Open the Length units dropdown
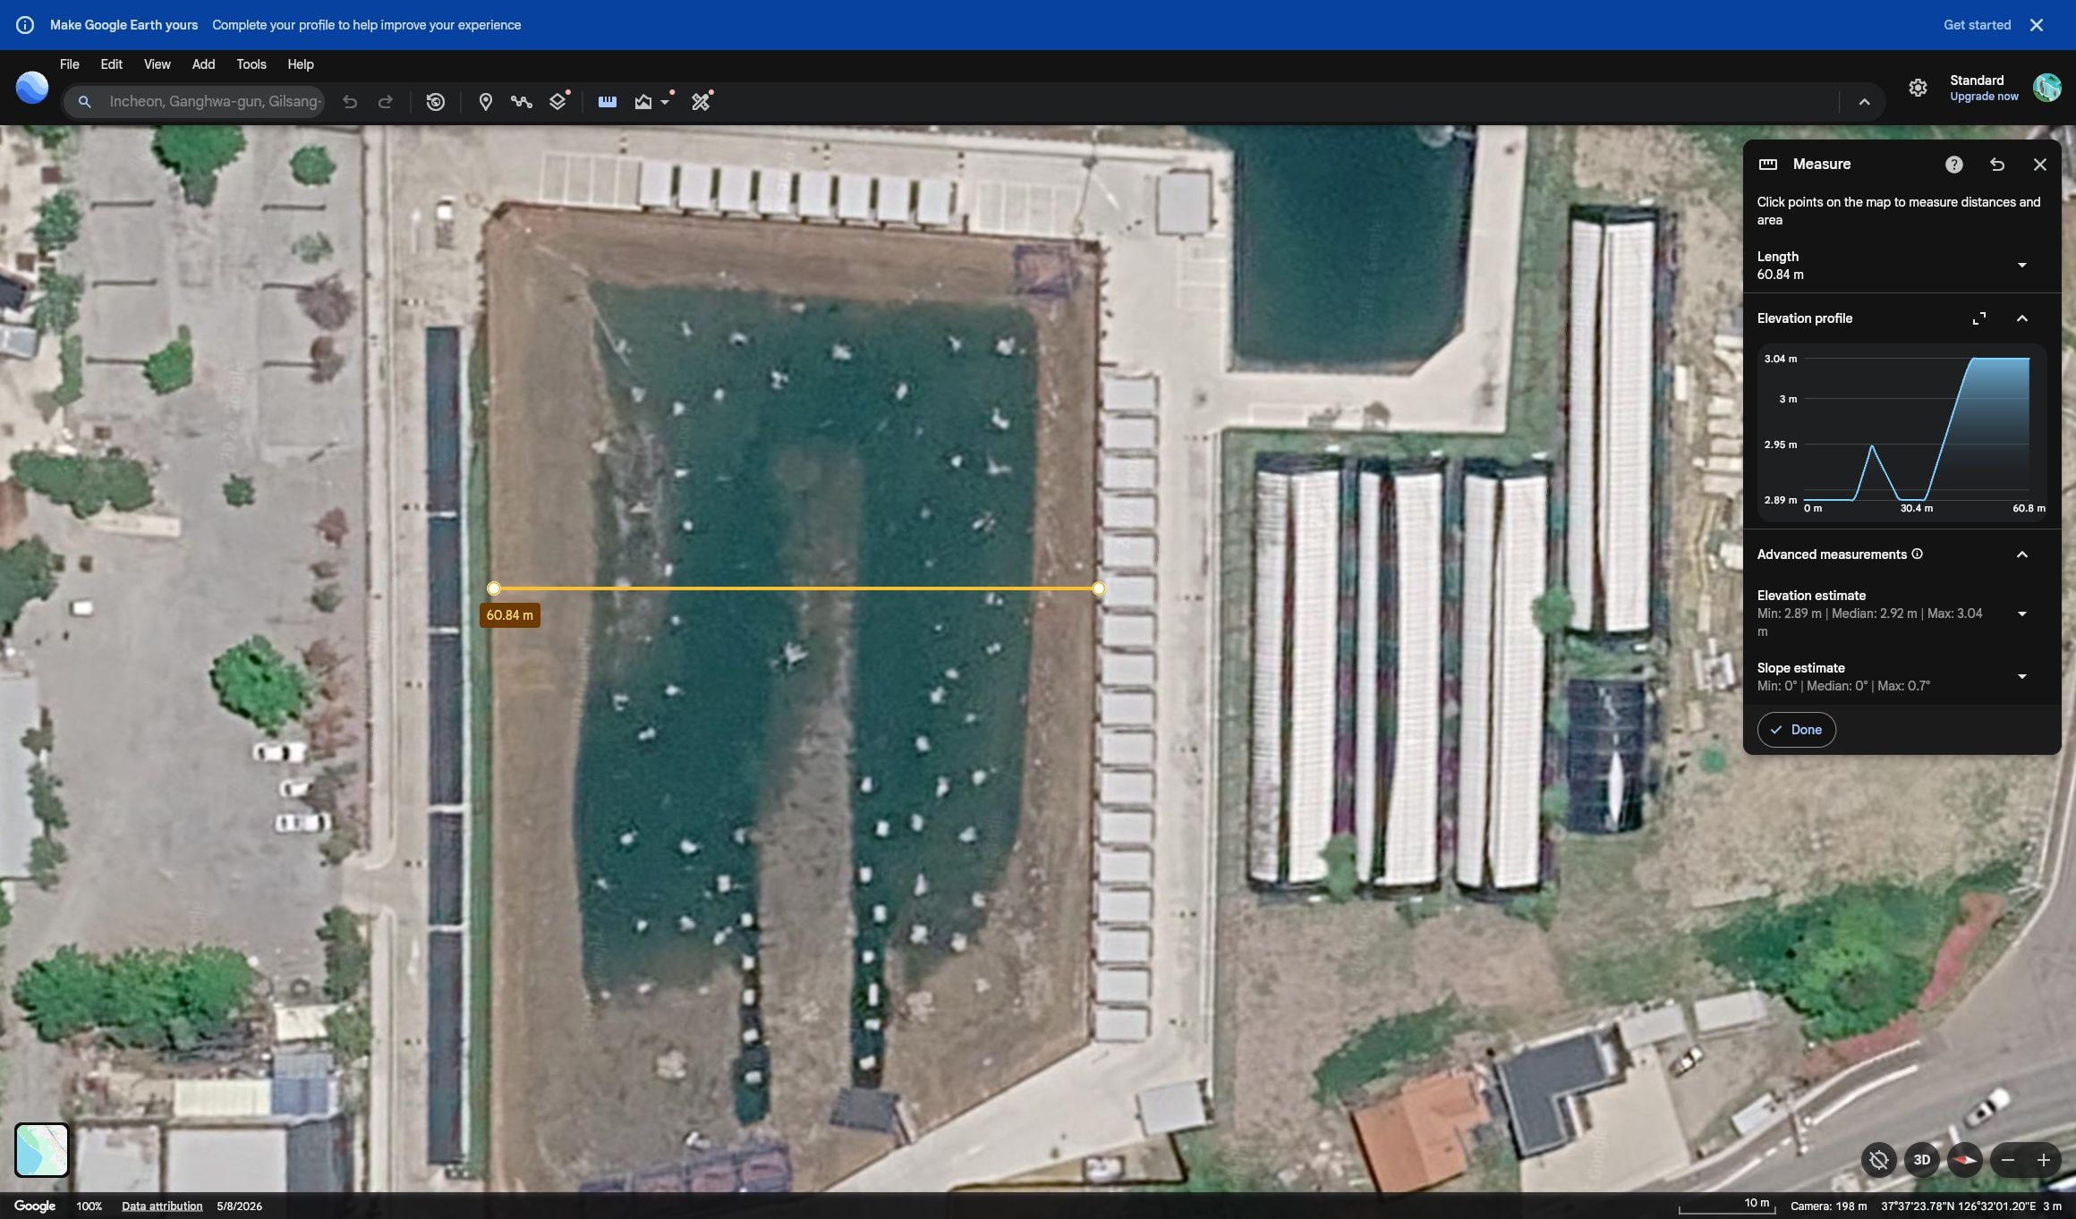2076x1219 pixels. pyautogui.click(x=2022, y=266)
